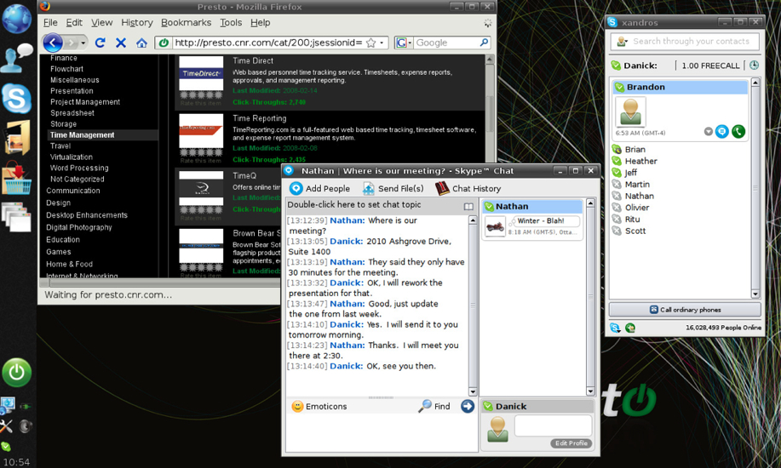781x468 pixels.
Task: Open add contact icon dropdown
Action: point(622,42)
